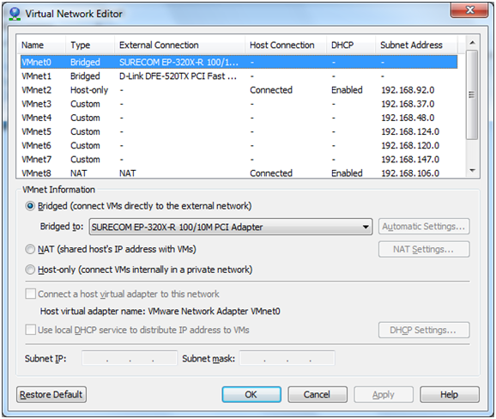The image size is (496, 419).
Task: Click the list scrollbar up arrow
Action: click(472, 43)
